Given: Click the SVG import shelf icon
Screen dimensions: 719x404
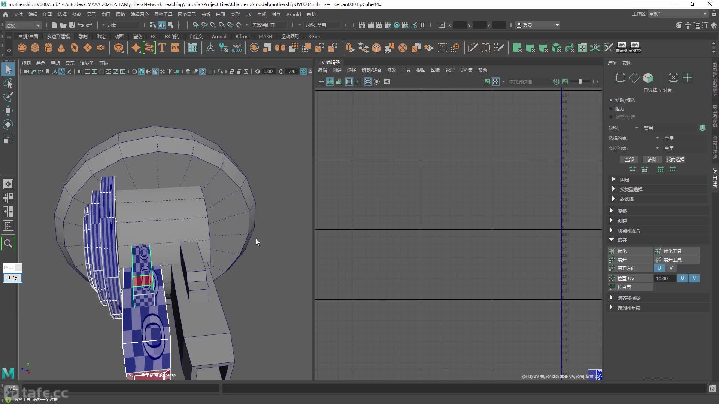Looking at the screenshot, I should (175, 48).
